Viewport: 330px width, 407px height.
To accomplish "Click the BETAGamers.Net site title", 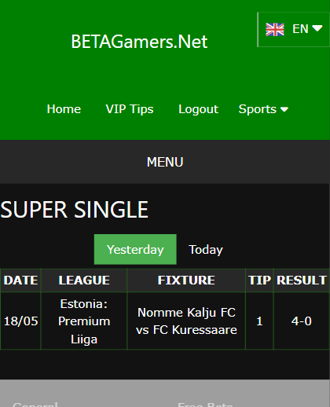I will pos(139,42).
